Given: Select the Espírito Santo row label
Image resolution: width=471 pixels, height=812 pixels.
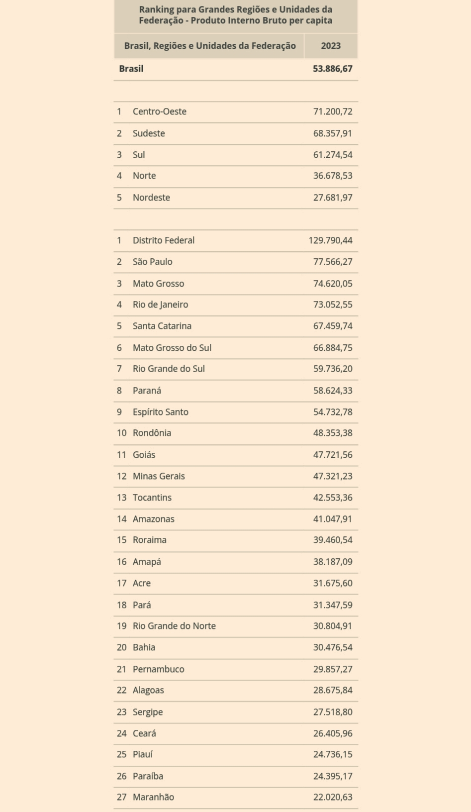Looking at the screenshot, I should (x=160, y=412).
